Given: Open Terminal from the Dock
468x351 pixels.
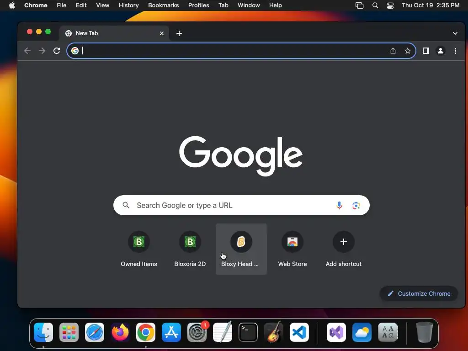Looking at the screenshot, I should pos(248,332).
